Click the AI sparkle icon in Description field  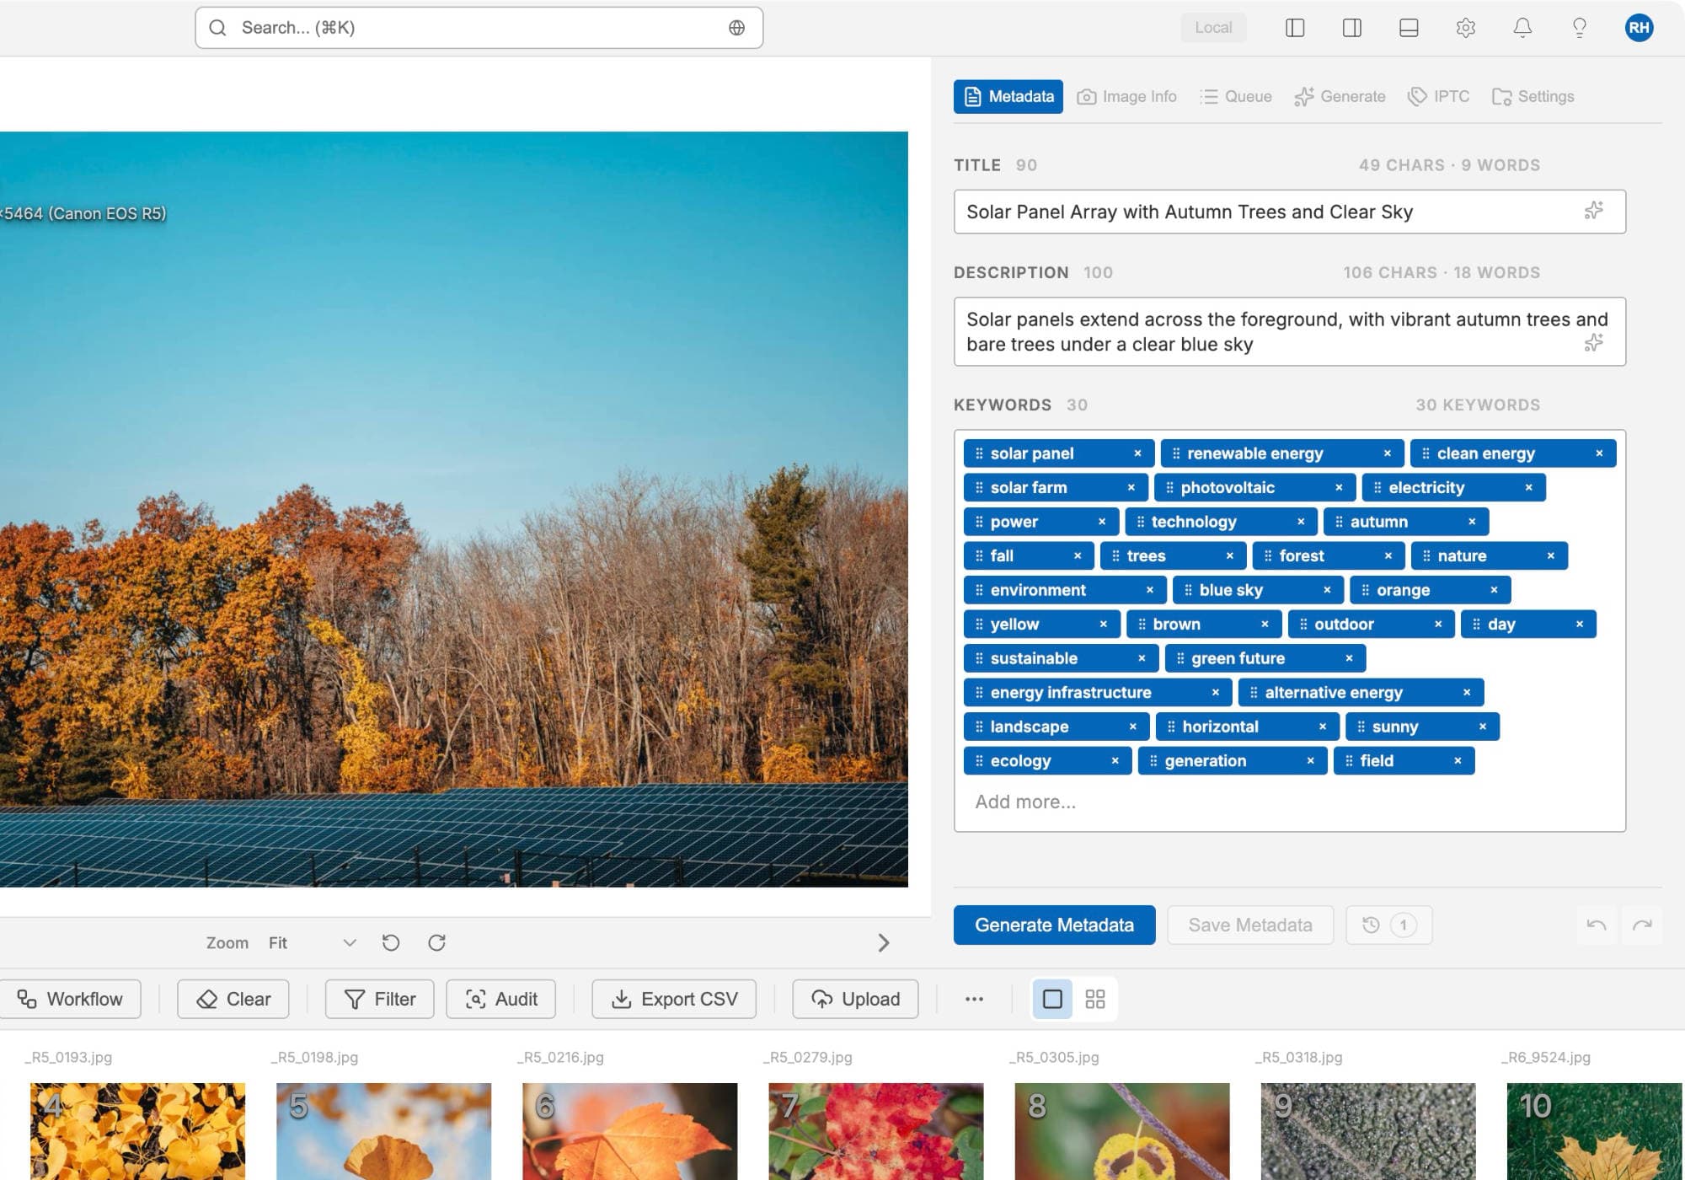(x=1593, y=343)
